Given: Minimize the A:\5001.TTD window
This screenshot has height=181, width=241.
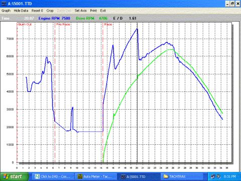Looking at the screenshot, I should (x=227, y=4).
